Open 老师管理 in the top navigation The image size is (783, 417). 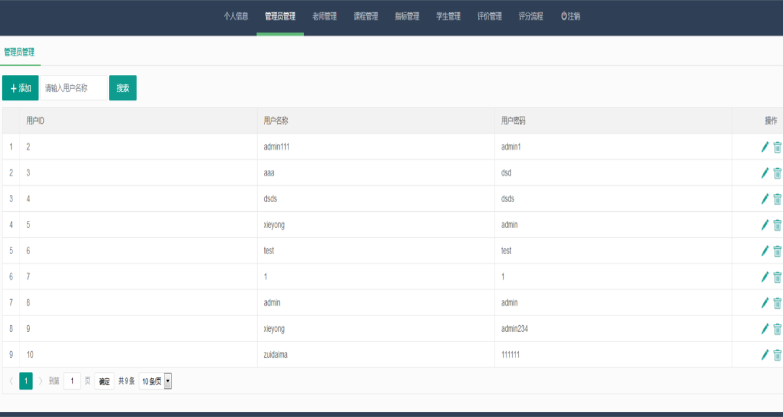tap(324, 17)
